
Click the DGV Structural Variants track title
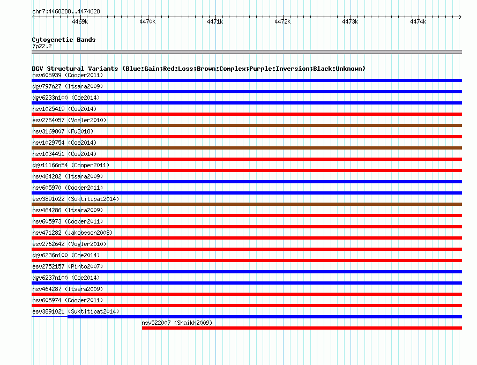click(x=199, y=69)
